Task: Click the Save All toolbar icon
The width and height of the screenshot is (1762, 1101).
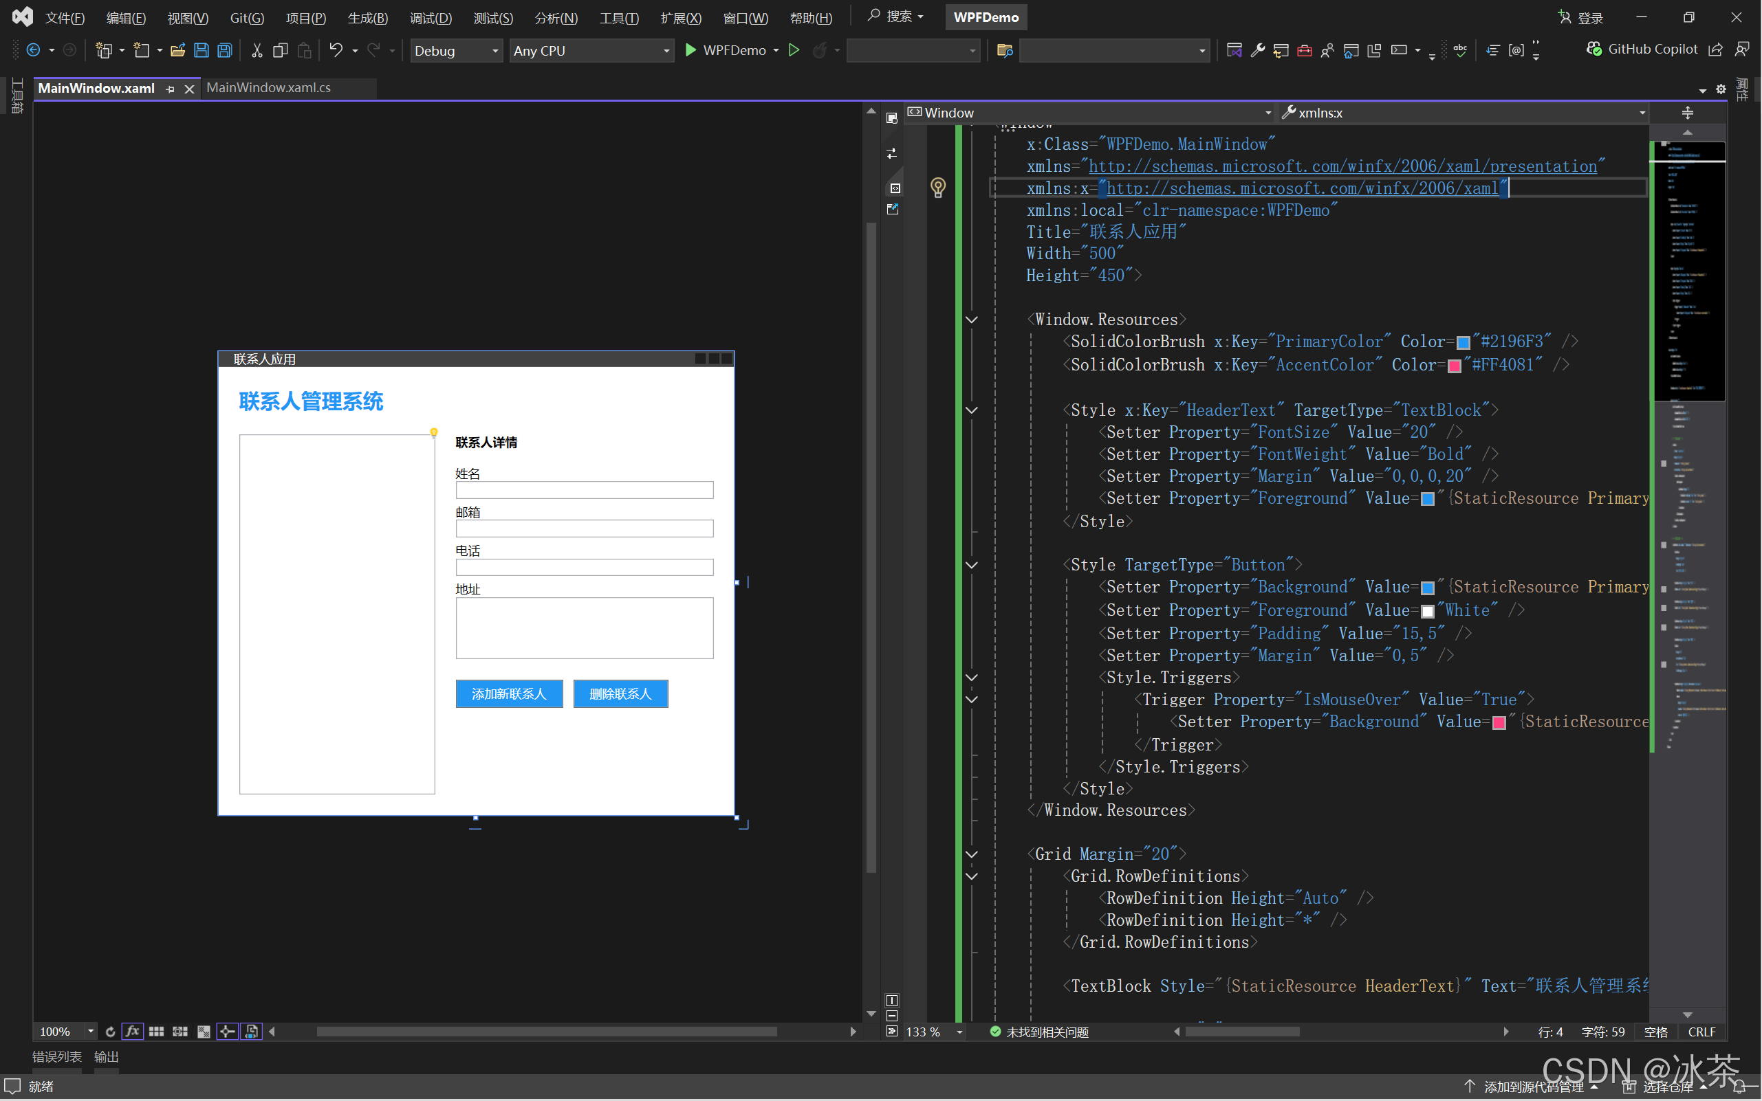Action: [225, 50]
